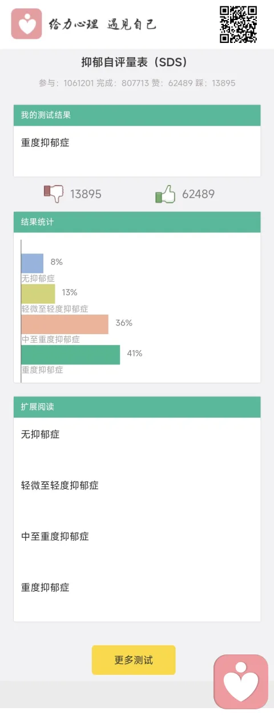Open 中至重度抑郁症 extended reading entry

click(x=137, y=536)
